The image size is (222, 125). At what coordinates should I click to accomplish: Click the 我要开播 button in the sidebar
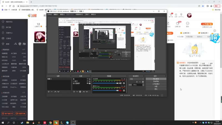pyautogui.click(x=20, y=114)
